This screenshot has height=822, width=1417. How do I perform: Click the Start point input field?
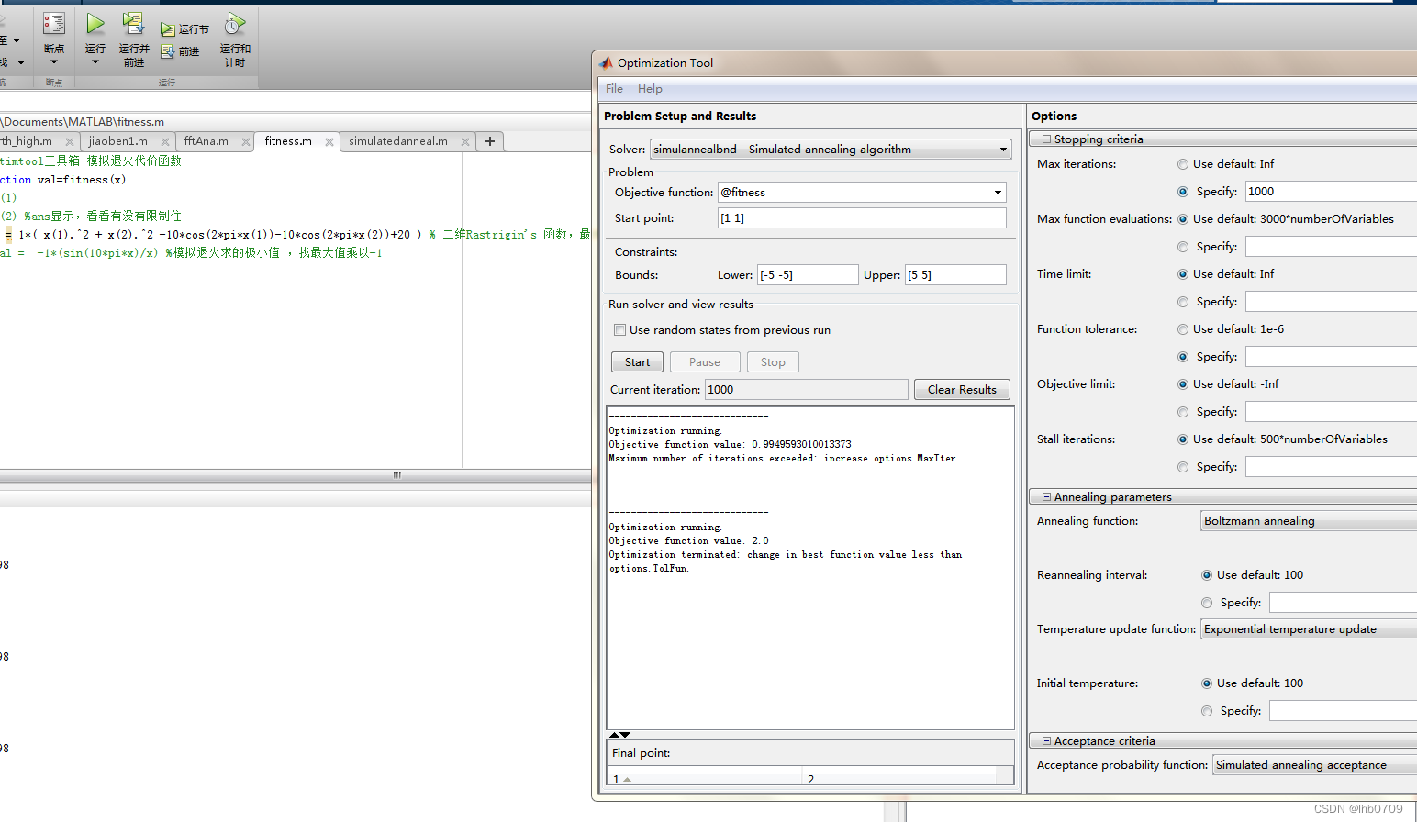(862, 218)
